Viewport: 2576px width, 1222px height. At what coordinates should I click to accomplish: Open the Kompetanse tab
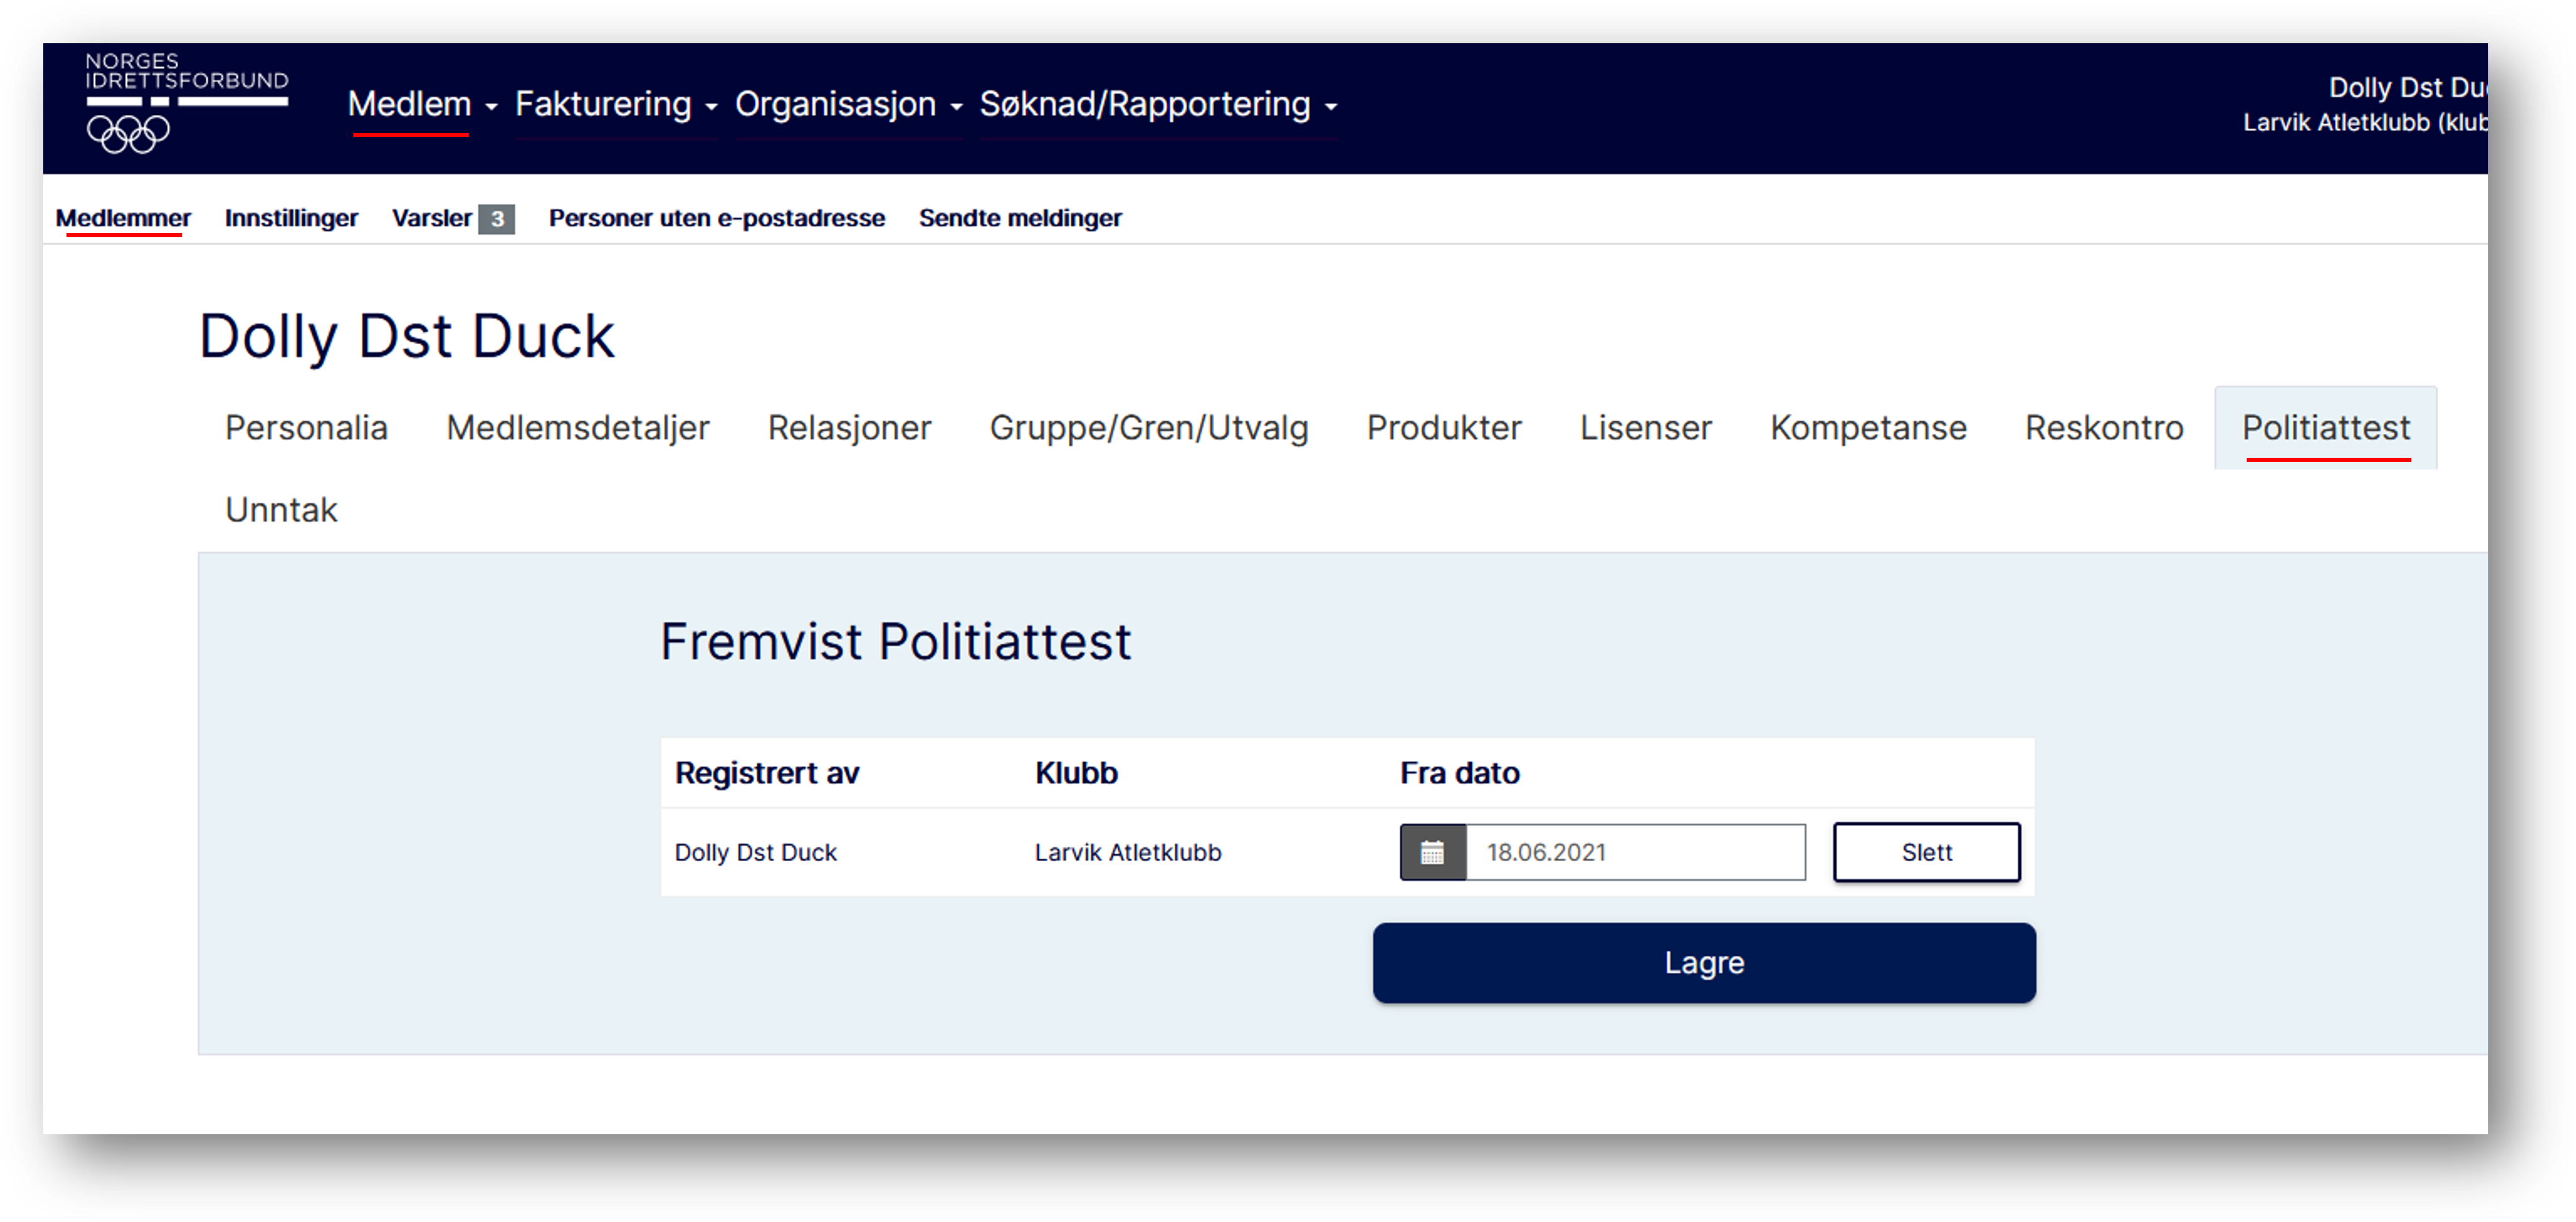pos(1868,428)
